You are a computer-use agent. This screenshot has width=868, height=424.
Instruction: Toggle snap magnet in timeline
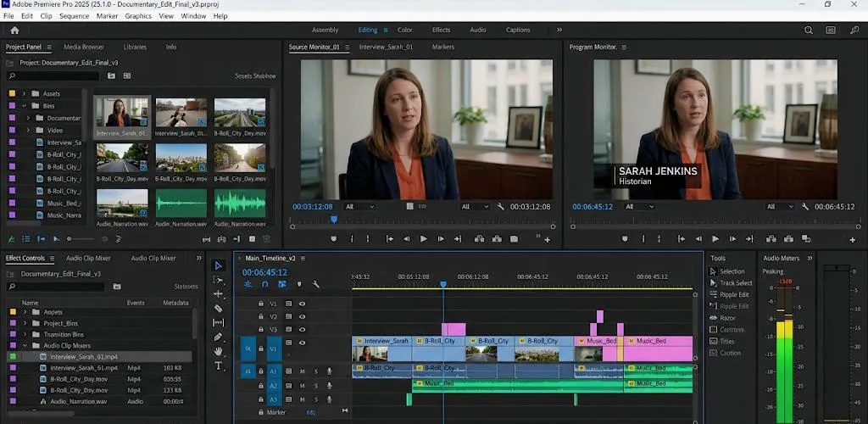pos(265,285)
